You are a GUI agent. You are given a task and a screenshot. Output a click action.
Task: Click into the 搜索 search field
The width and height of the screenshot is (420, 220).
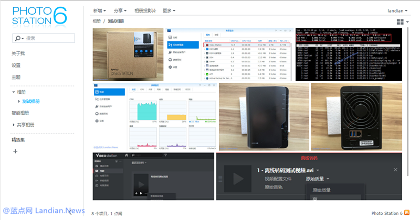pos(45,38)
